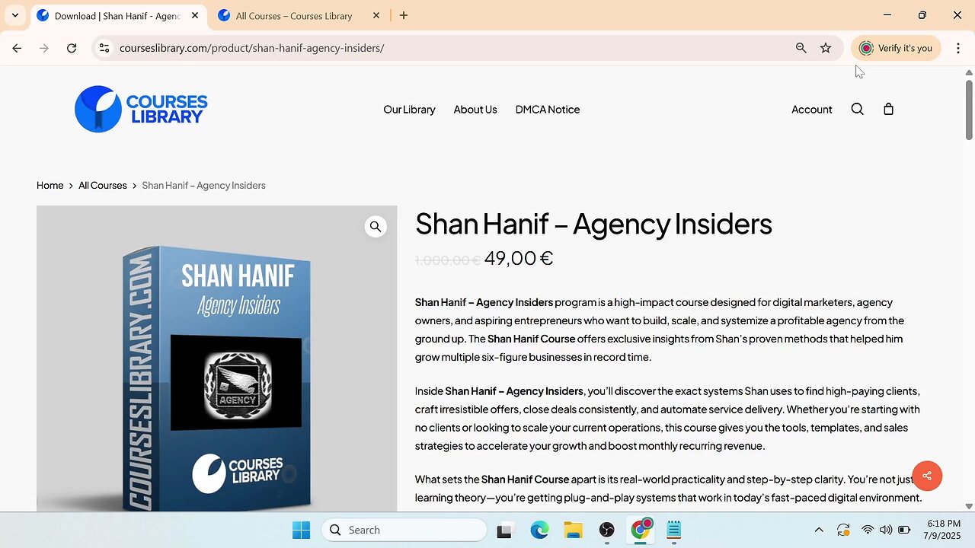Click the Chrome forward arrow
Image resolution: width=975 pixels, height=548 pixels.
pyautogui.click(x=44, y=48)
